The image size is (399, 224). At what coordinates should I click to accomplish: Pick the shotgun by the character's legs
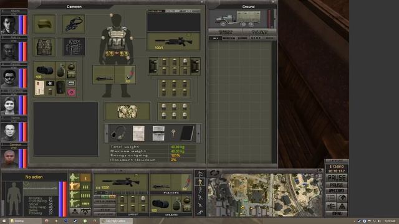coord(103,75)
